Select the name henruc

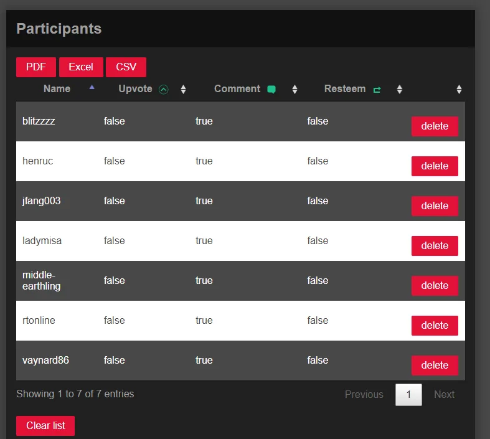point(38,161)
